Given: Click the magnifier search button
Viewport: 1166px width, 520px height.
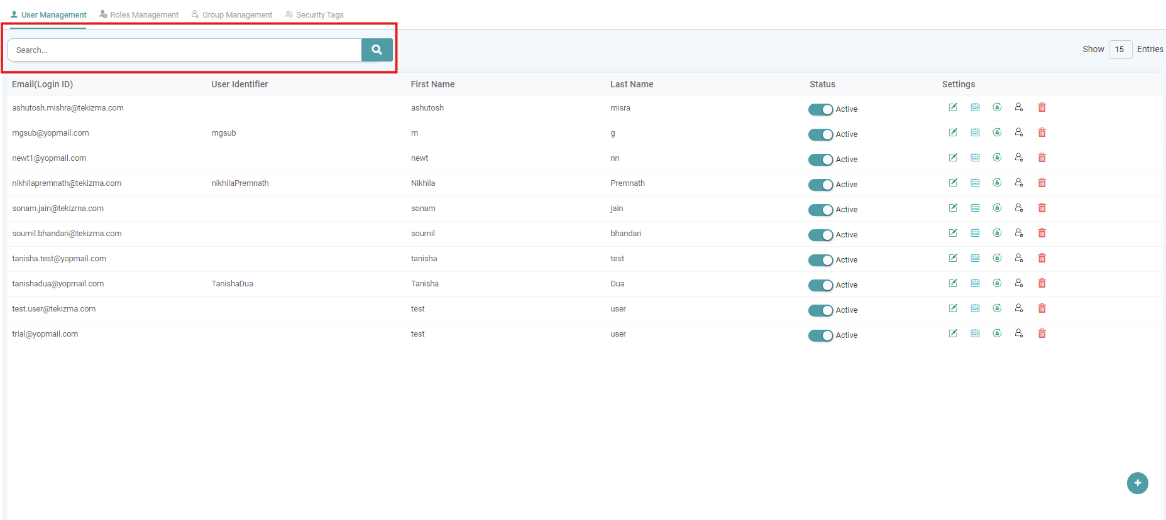Looking at the screenshot, I should click(377, 50).
